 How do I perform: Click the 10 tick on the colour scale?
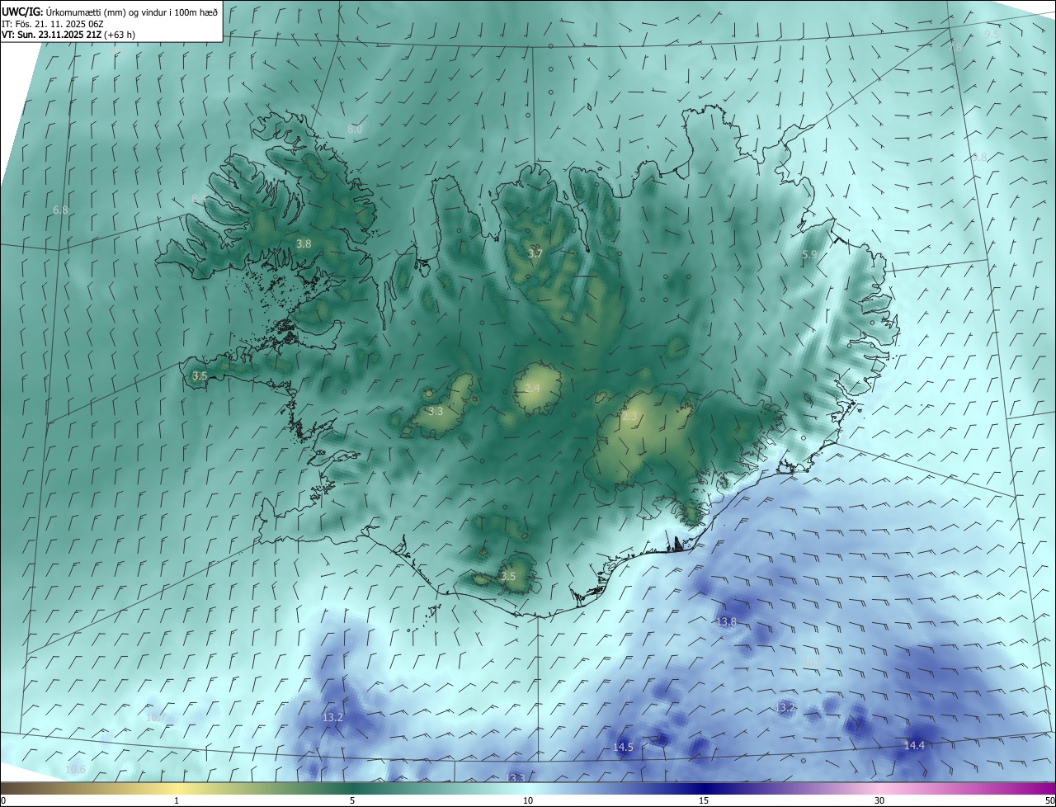click(x=528, y=800)
